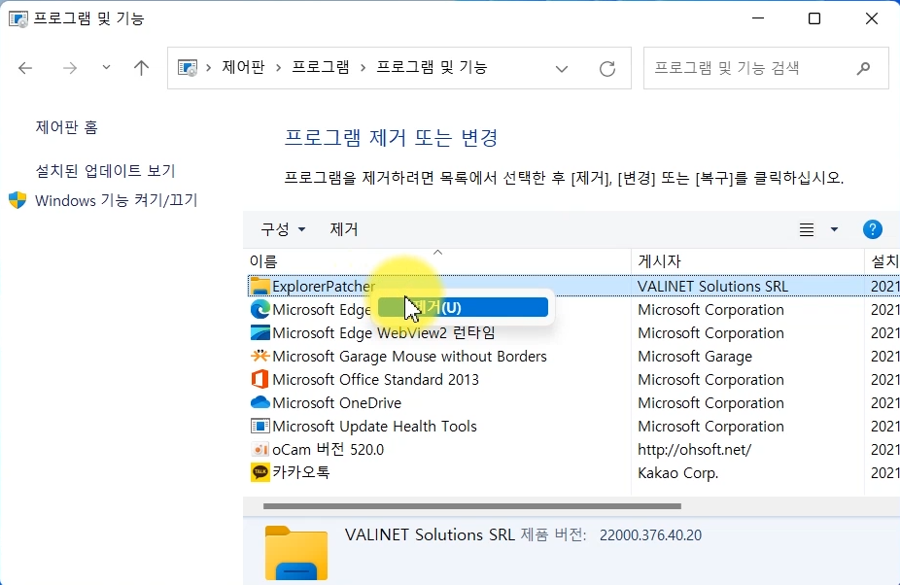Viewport: 900px width, 585px height.
Task: Choose 제거(U) in the context menu
Action: click(463, 308)
